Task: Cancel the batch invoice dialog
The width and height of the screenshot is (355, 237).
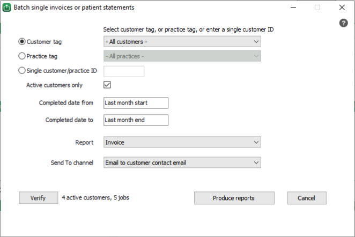Action: point(307,198)
